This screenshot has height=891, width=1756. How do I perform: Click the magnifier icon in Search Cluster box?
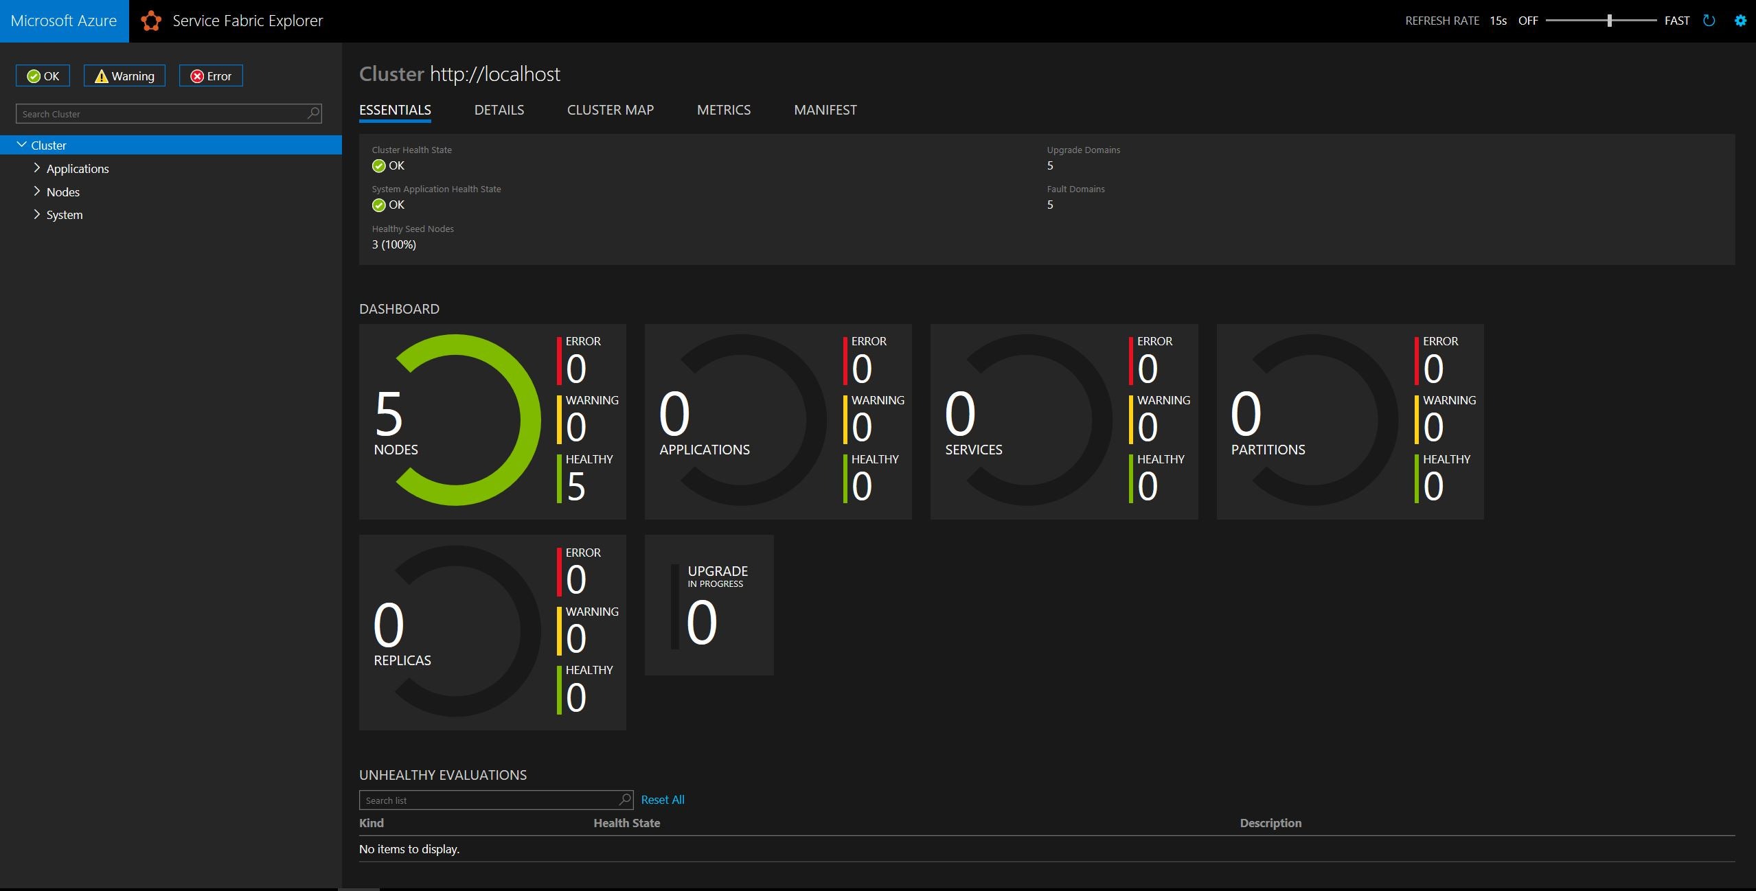(313, 113)
